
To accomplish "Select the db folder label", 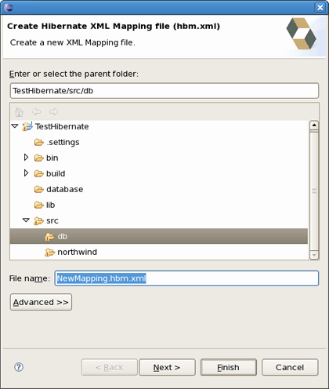I will (63, 236).
